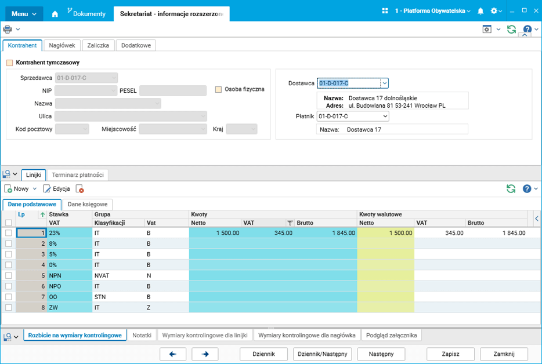Viewport: 542px width, 364px height.
Task: Click the VAT column filter icon
Action: click(x=290, y=223)
